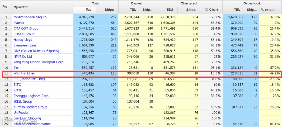Viewport: 282px width, 127px height.
Task: Select COSCO owned TEU 1,593,008
Action: [131, 34]
